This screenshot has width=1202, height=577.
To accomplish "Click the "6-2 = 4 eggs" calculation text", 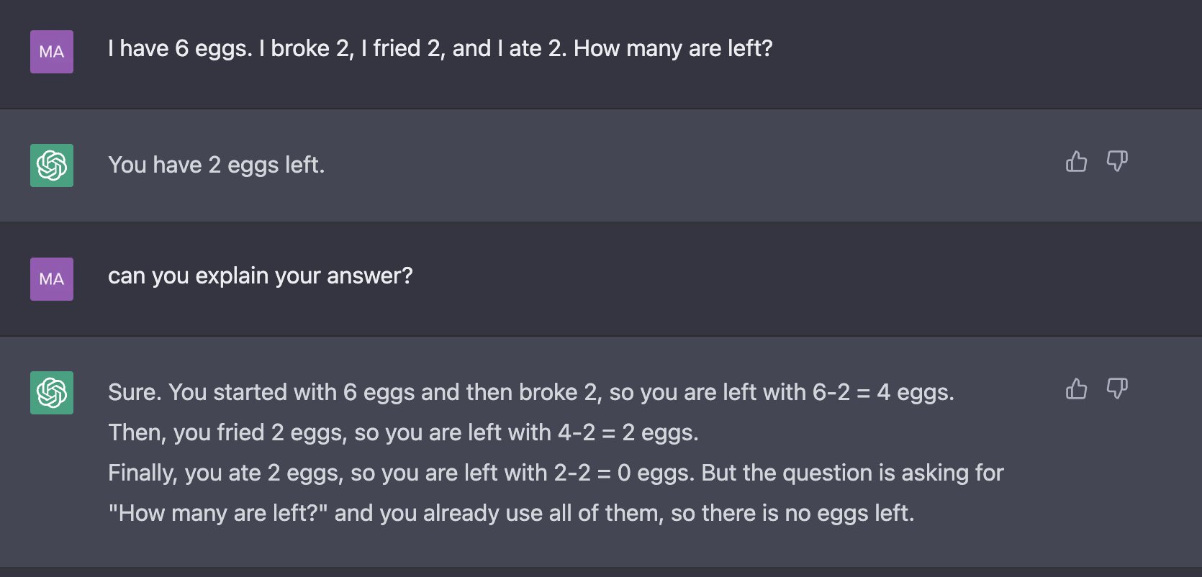I will [883, 392].
